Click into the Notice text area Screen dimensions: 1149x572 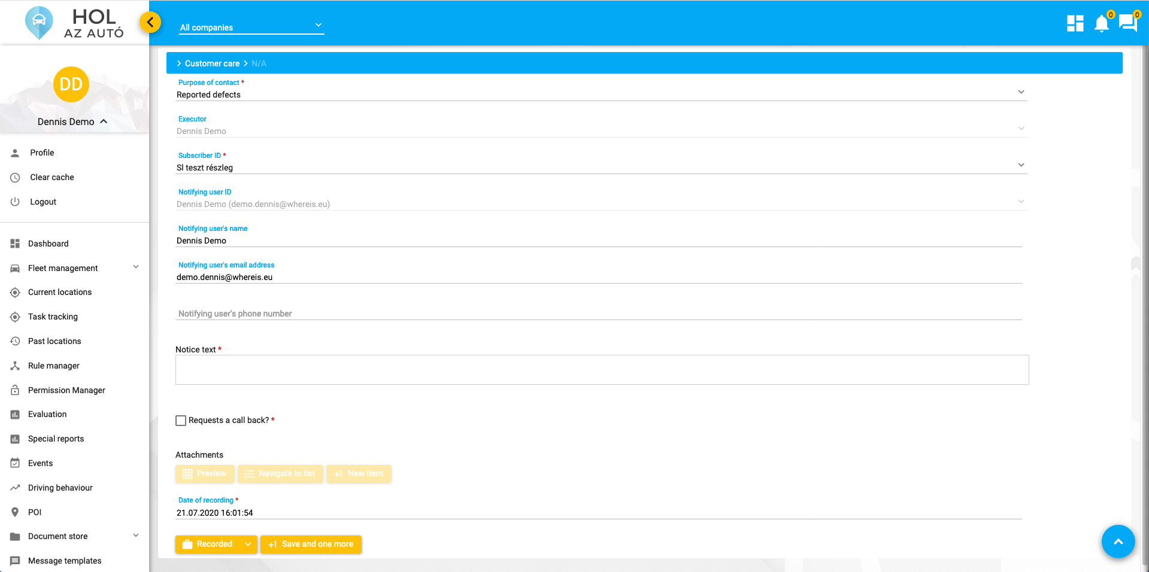tap(602, 370)
